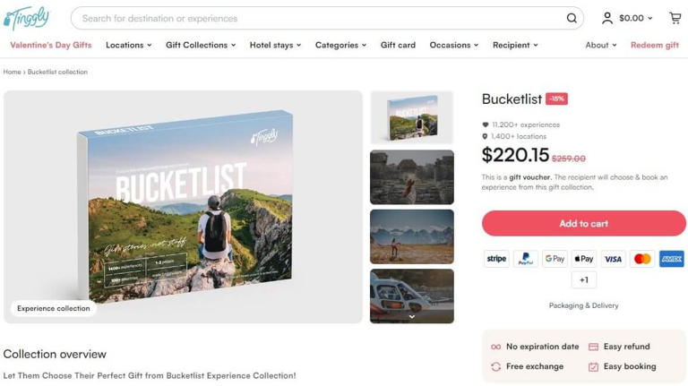Click the Visa payment icon
The image size is (688, 386).
pos(613,259)
